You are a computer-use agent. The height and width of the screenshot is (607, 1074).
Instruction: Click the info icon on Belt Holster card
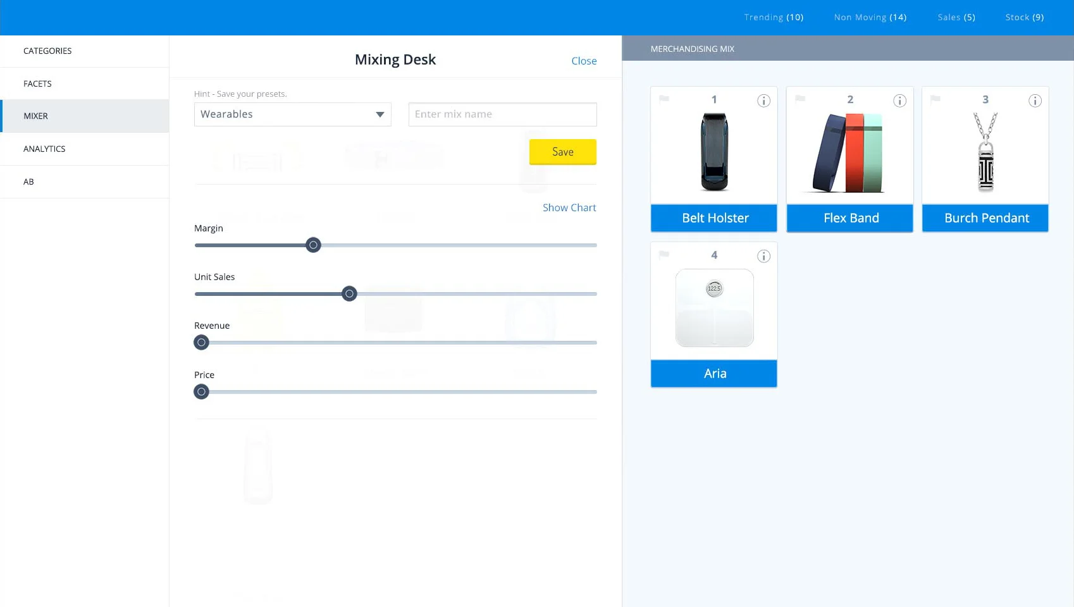pos(763,101)
